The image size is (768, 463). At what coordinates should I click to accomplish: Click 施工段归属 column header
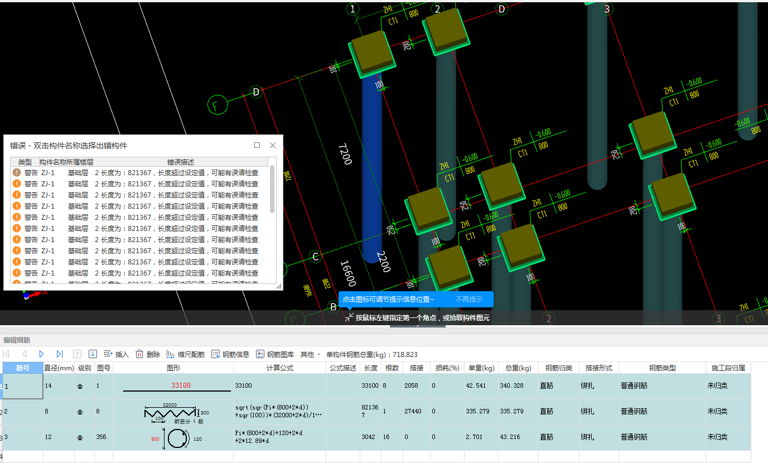[728, 368]
